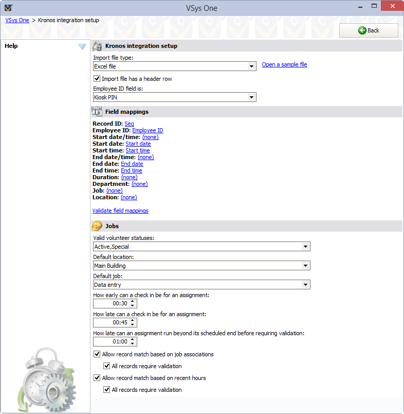Viewport: 404px width, 414px height.
Task: Set the Start date/time (none) mapping
Action: click(x=151, y=137)
